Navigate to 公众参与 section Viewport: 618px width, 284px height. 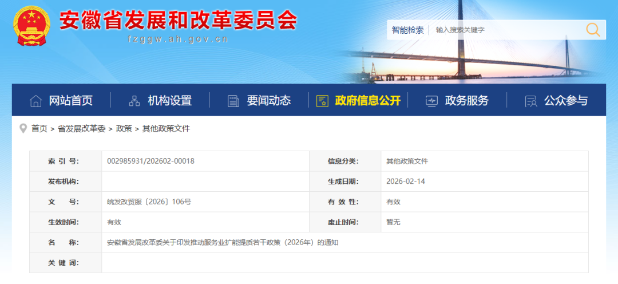[565, 101]
